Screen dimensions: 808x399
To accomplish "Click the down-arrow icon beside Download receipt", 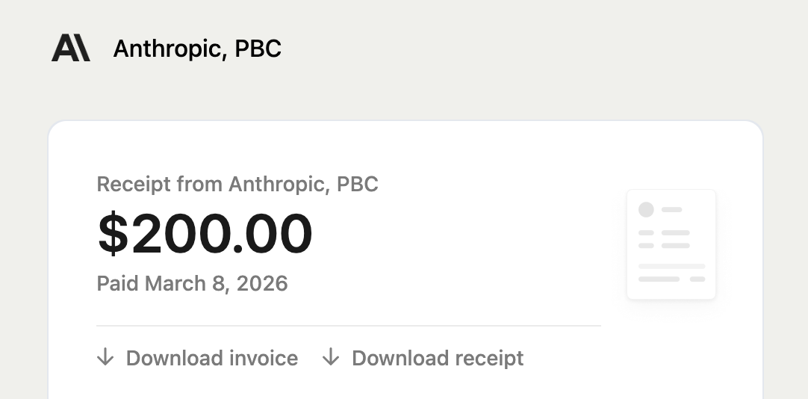I will point(331,358).
